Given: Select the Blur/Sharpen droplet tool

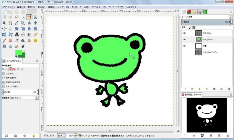Looking at the screenshot, I should 11,46.
